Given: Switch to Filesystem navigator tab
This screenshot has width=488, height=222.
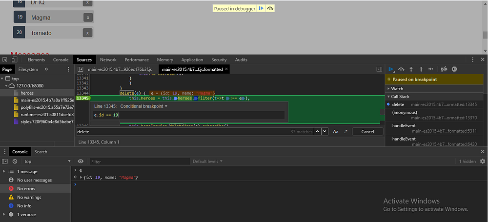Looking at the screenshot, I should [x=28, y=69].
